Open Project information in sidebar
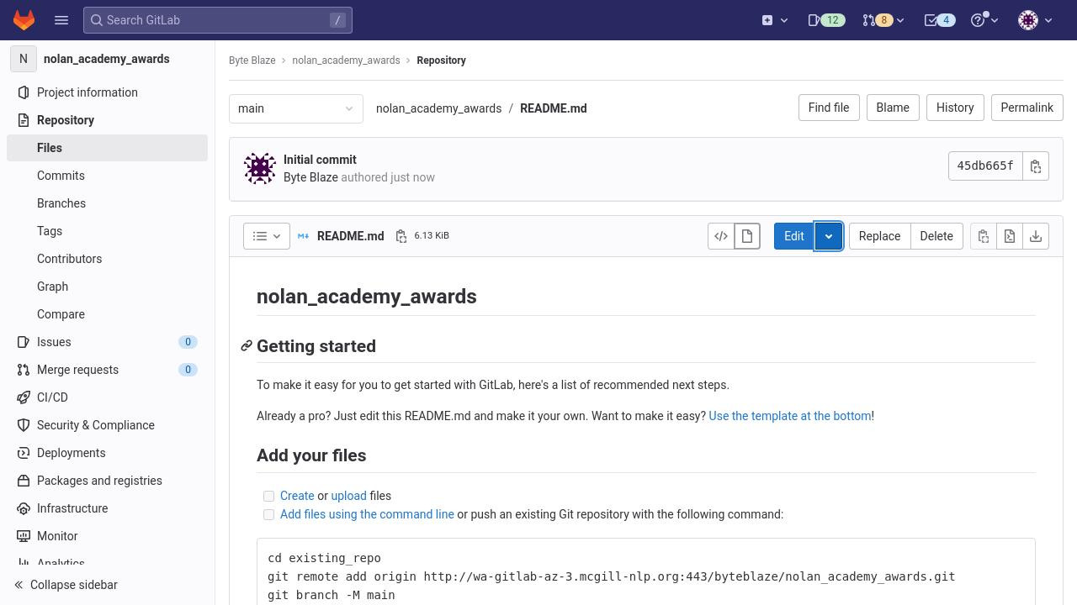Screen dimensions: 1077x605 click(108, 92)
